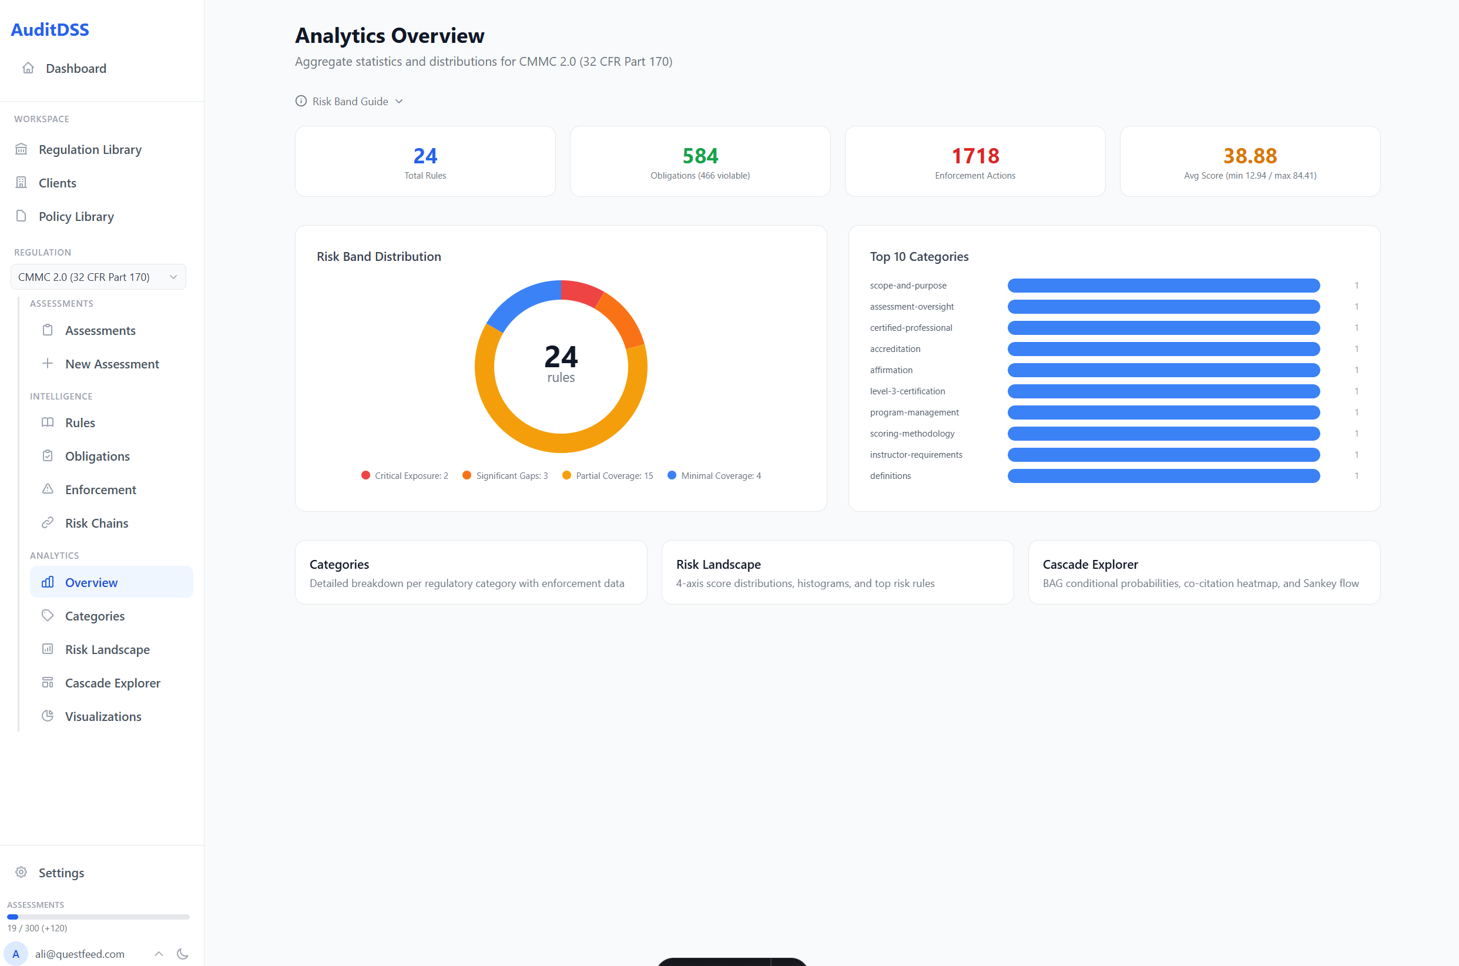Switch to the Categories analytics page
Screen dimensions: 1459x966
coord(94,615)
